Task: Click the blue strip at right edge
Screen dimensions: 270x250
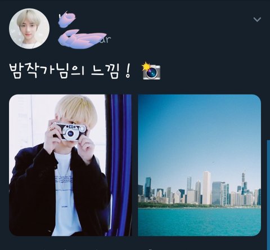Action: coord(268,195)
